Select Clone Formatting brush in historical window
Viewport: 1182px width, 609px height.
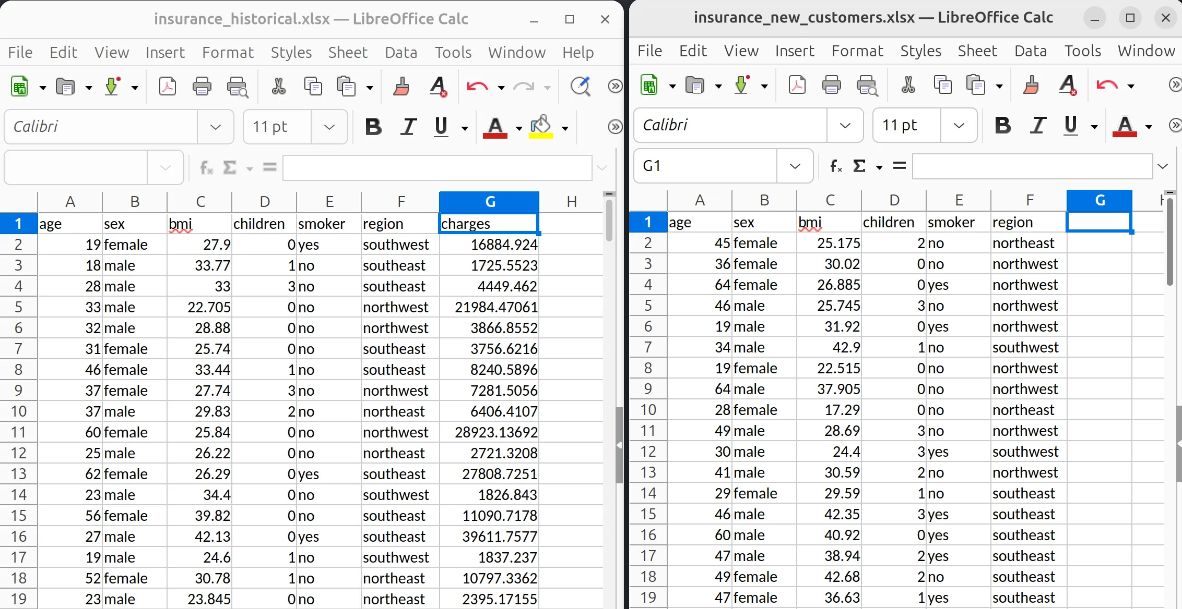(x=401, y=87)
